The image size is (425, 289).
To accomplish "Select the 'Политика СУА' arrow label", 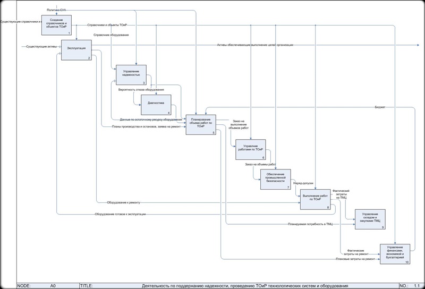I will [57, 10].
